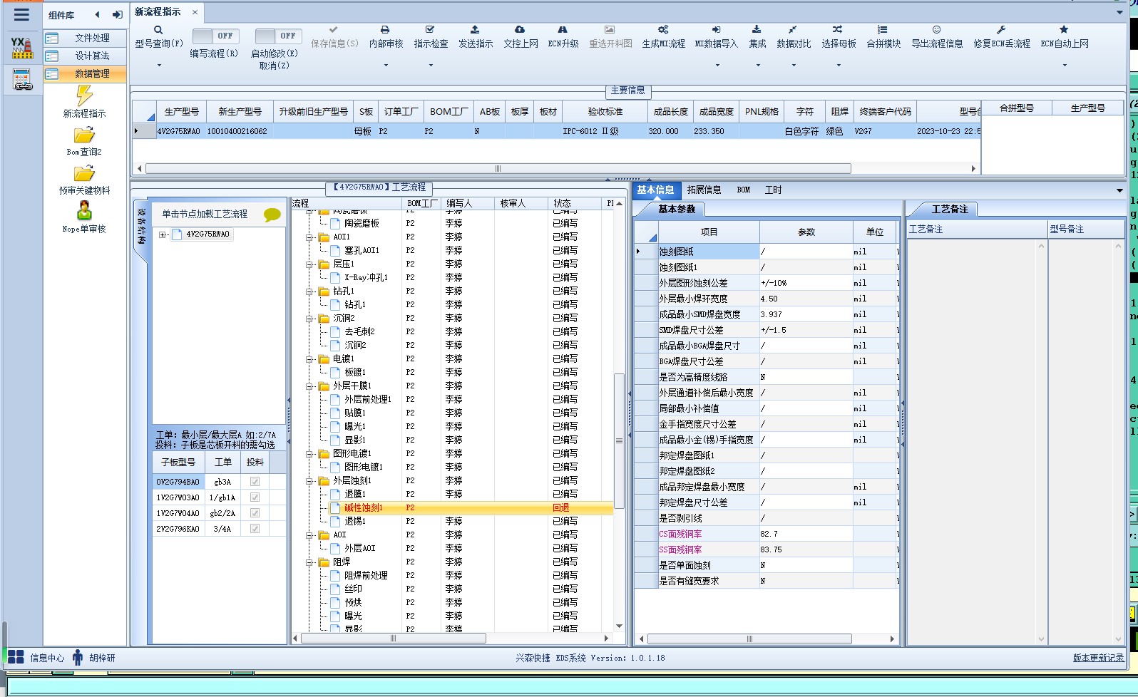Click 生成MI流程 gears icon

pos(663,30)
